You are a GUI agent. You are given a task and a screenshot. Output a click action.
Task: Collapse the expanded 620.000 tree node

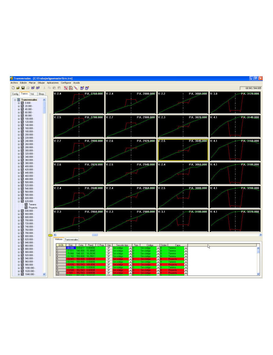19,201
